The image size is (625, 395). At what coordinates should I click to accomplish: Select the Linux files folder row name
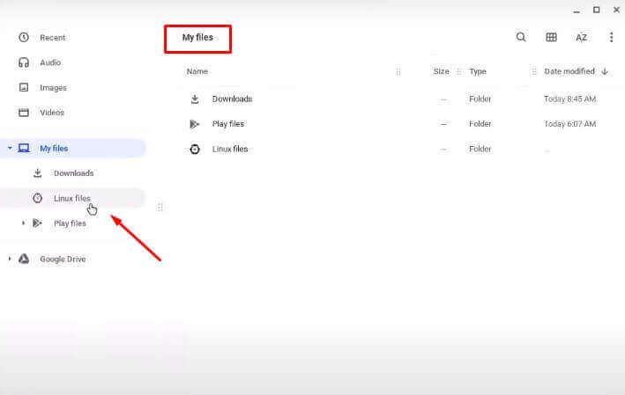pyautogui.click(x=230, y=150)
